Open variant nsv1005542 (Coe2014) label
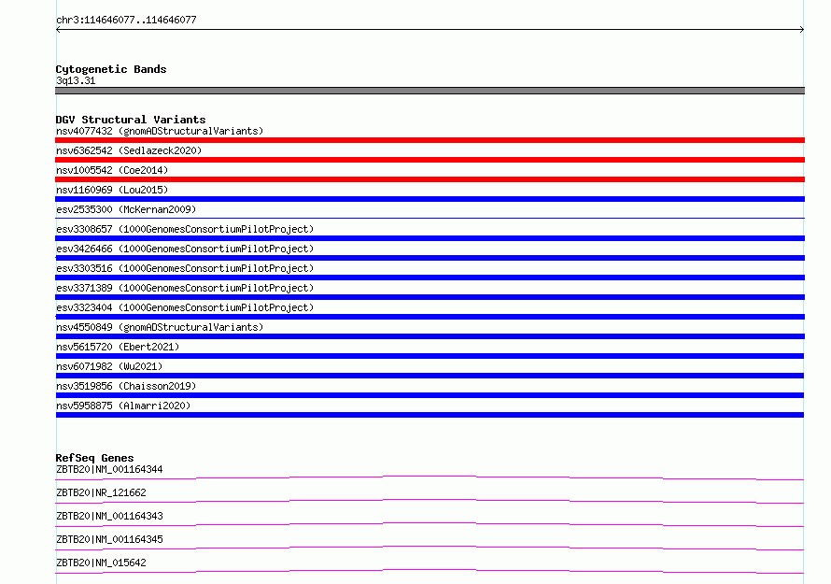The image size is (831, 584). pyautogui.click(x=112, y=170)
